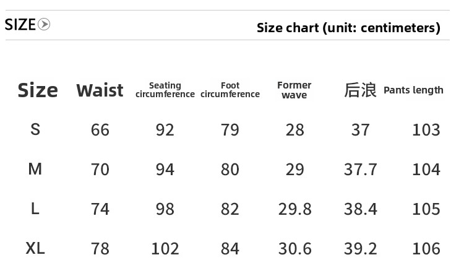Select the Seating circumference column header
Screen dimensions: 464x268
(x=165, y=90)
